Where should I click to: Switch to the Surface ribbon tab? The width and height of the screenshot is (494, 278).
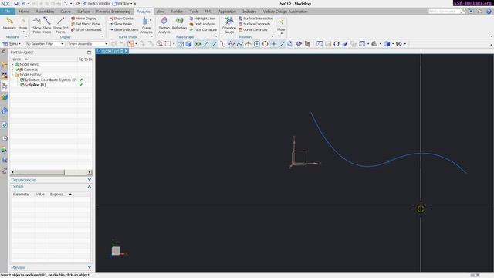click(x=83, y=12)
